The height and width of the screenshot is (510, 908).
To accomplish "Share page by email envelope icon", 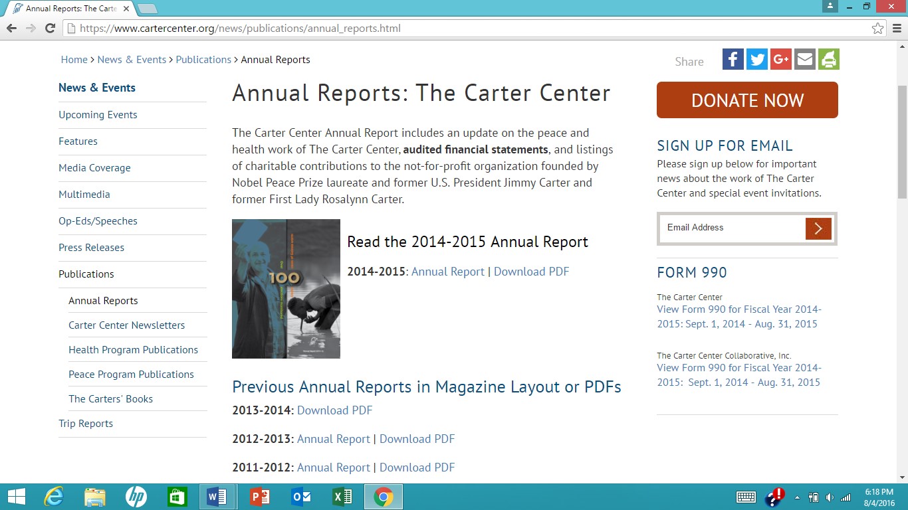I will [x=805, y=59].
